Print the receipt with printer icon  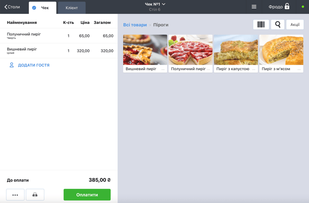[35, 195]
